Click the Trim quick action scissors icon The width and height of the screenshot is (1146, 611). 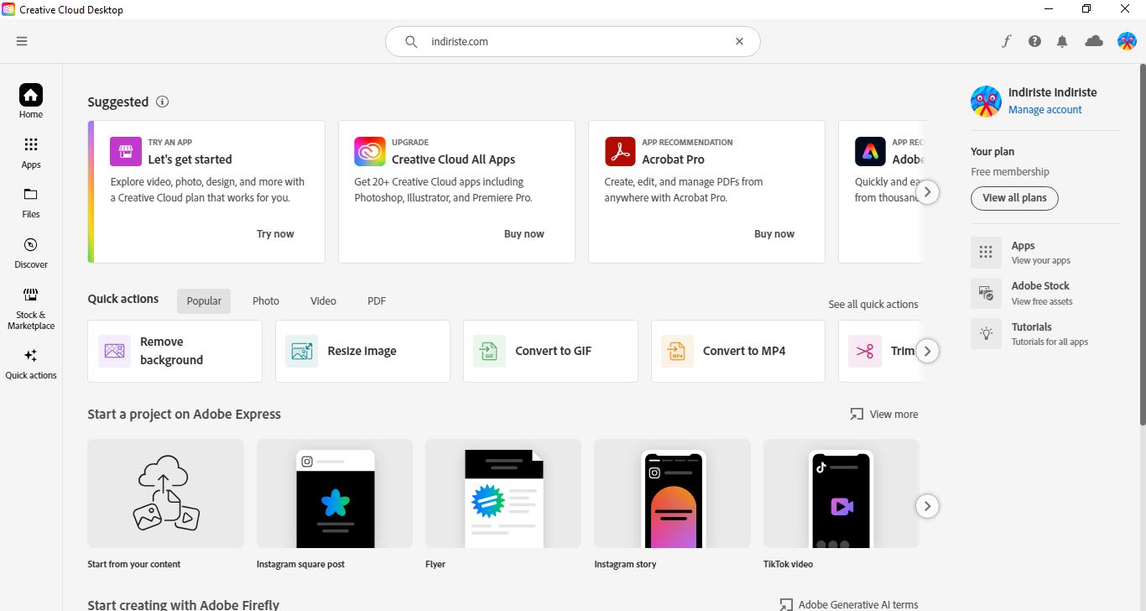865,351
